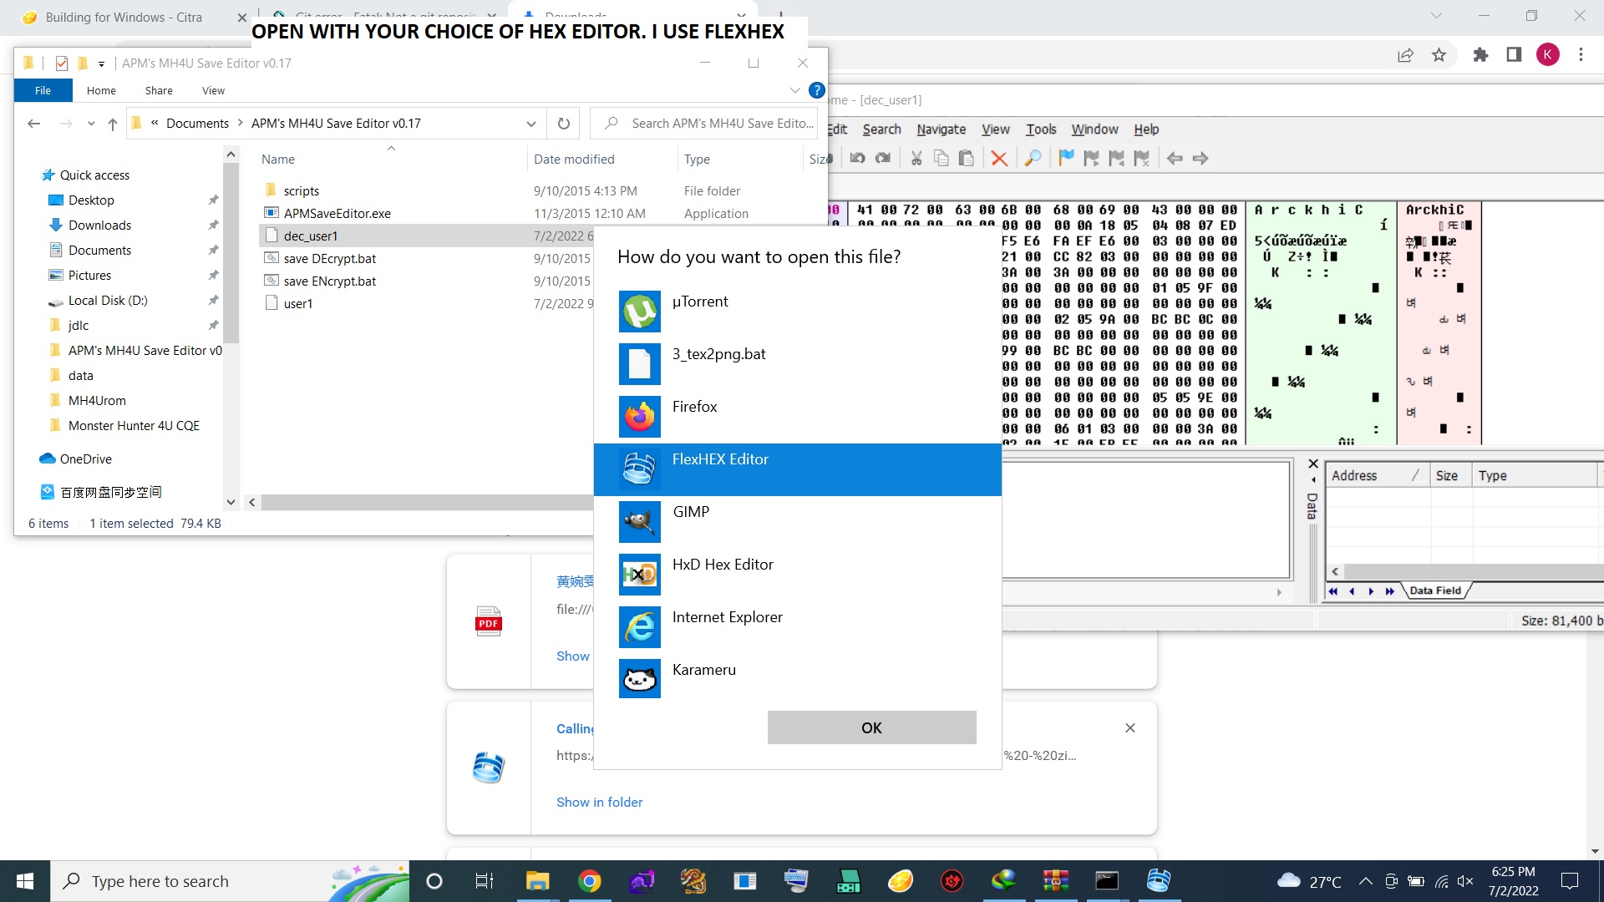Choose 3_tex2png.bat in the open-with list
The width and height of the screenshot is (1604, 902).
click(x=798, y=364)
